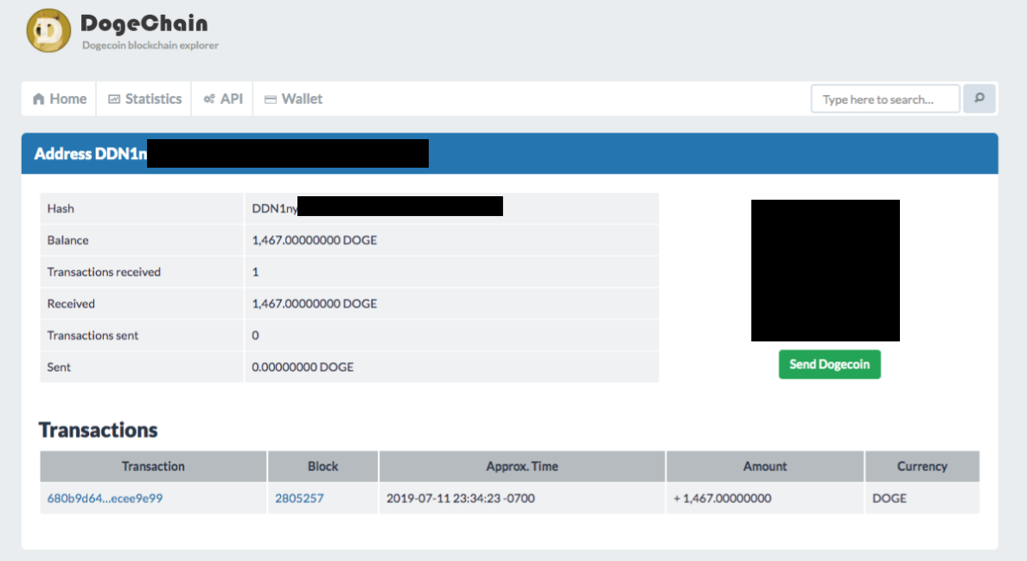Open the Statistics nav item
The image size is (1027, 561).
144,99
